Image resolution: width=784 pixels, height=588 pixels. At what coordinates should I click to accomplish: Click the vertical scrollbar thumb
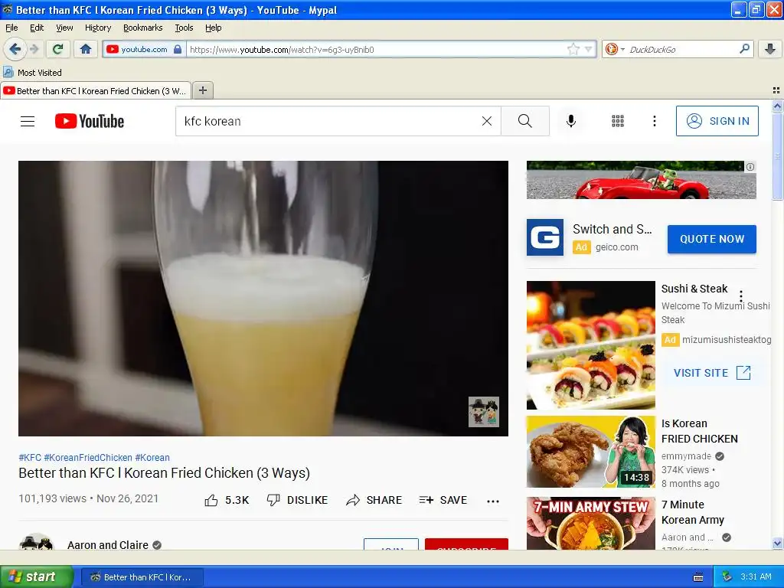tap(777, 156)
